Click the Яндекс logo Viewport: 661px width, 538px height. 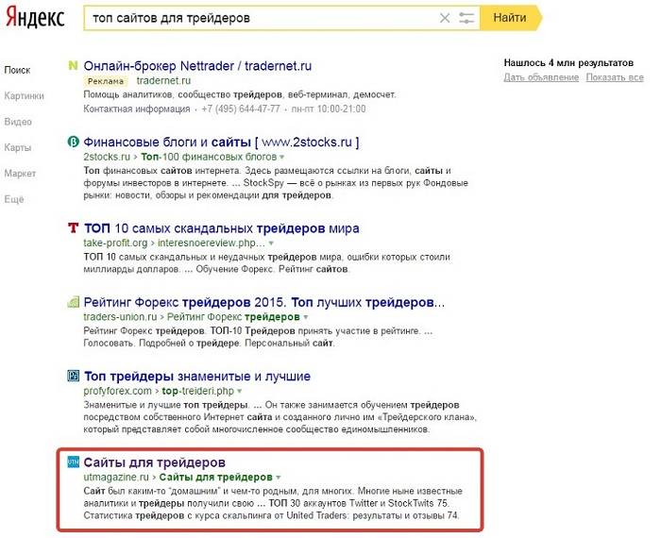[35, 18]
